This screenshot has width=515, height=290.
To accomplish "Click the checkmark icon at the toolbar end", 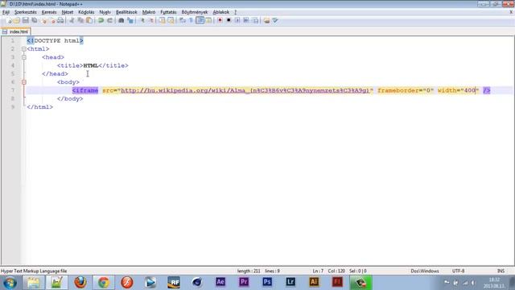I will (x=275, y=20).
